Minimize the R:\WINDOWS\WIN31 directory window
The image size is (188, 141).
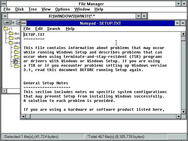138,16
